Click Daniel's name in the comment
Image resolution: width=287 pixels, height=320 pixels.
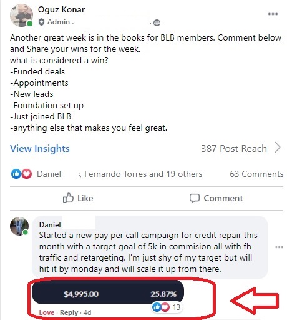50,225
